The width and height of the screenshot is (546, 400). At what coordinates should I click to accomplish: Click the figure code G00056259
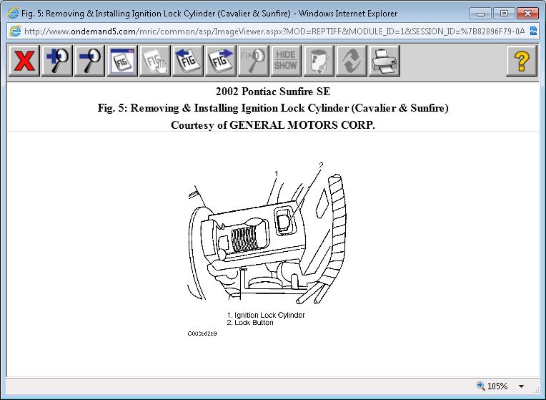tap(202, 333)
